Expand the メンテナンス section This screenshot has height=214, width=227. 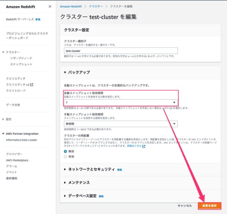[65, 182]
